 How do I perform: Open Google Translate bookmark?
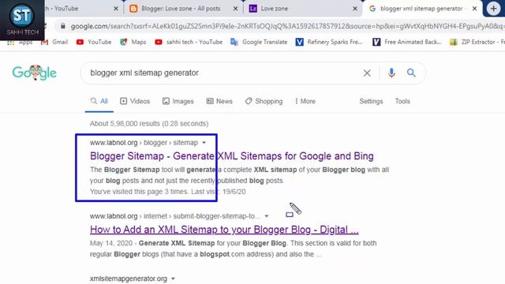pyautogui.click(x=259, y=42)
